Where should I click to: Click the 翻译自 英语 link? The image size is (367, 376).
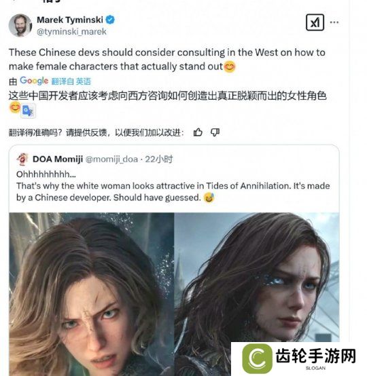point(71,81)
